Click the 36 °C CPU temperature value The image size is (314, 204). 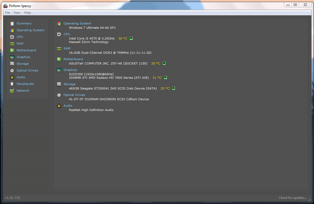coord(123,38)
